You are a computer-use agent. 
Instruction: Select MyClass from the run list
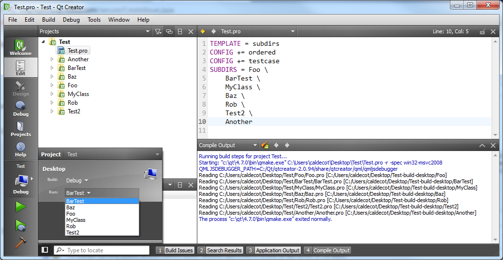pos(76,220)
